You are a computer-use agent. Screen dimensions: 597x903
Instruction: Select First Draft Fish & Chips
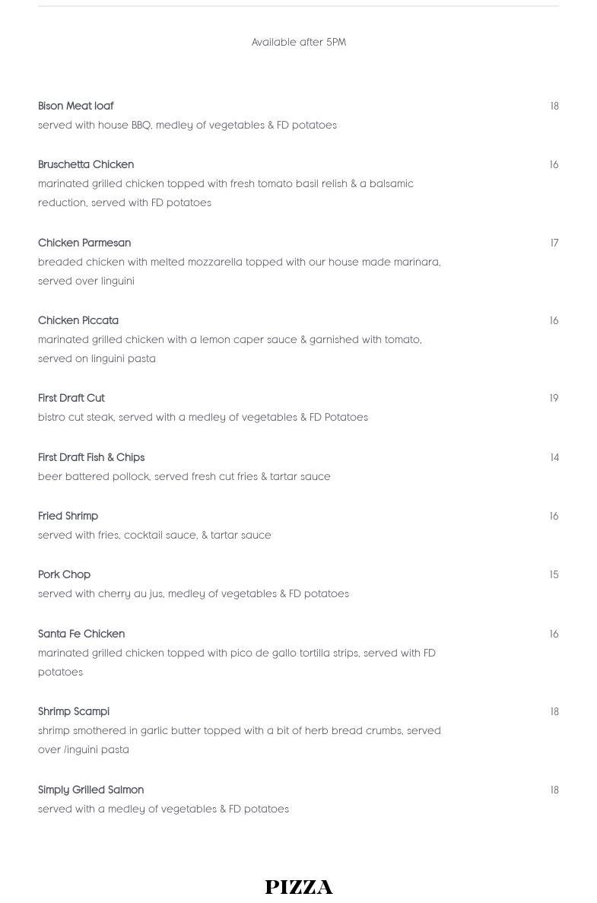(91, 458)
